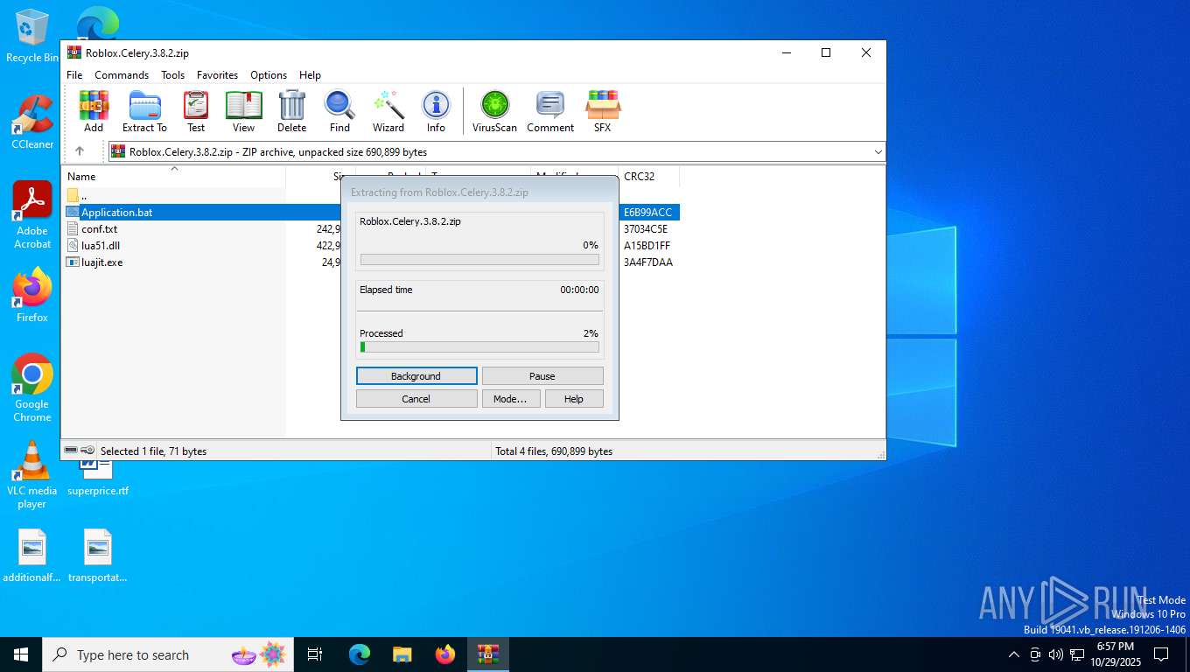The width and height of the screenshot is (1190, 672).
Task: Launch the Wizard tool
Action: tap(388, 111)
